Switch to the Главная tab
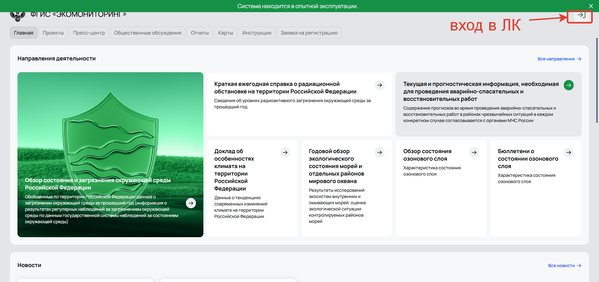This screenshot has height=282, width=599. coord(24,33)
